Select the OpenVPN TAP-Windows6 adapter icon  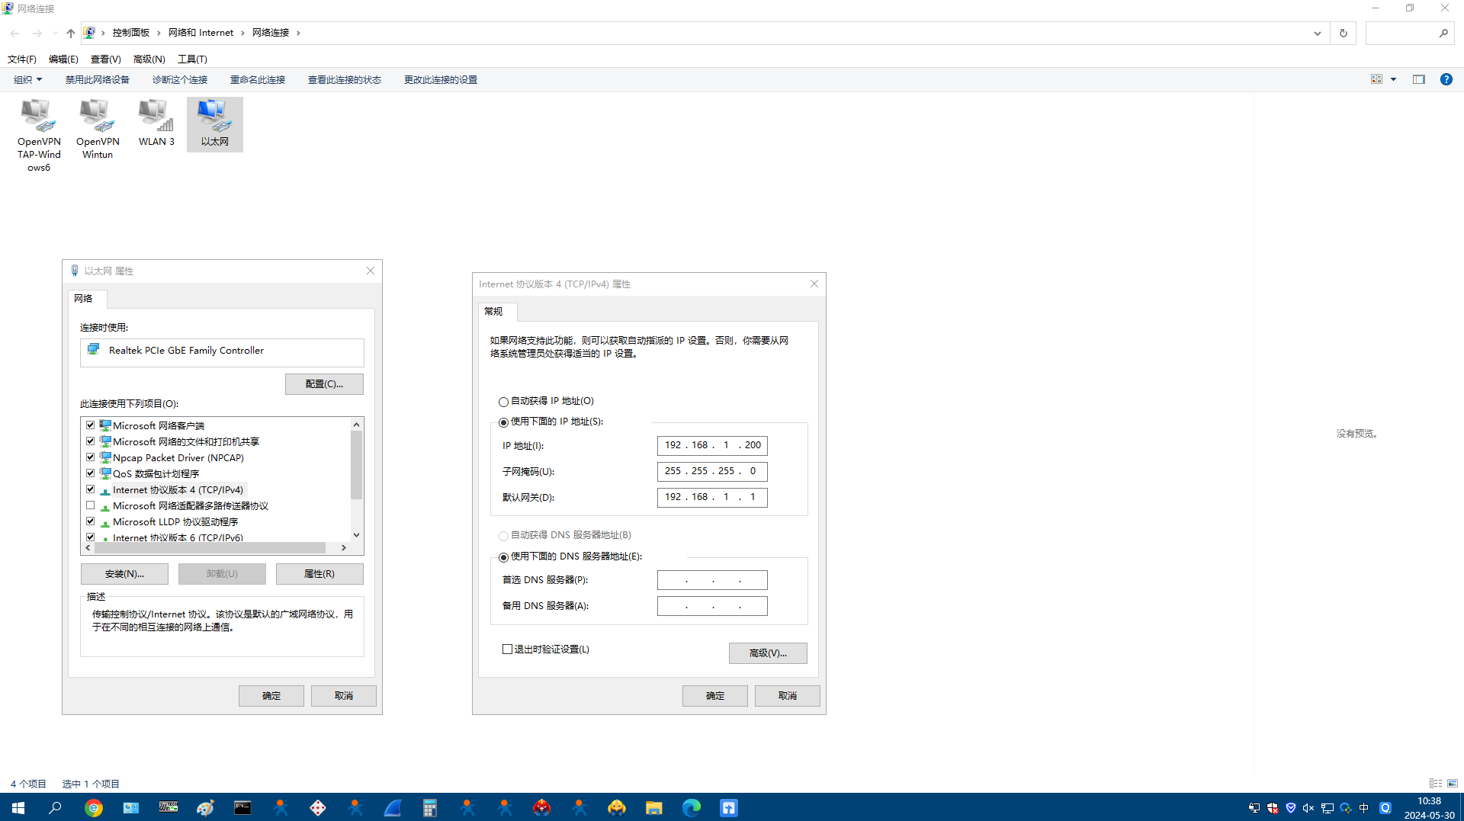[39, 135]
